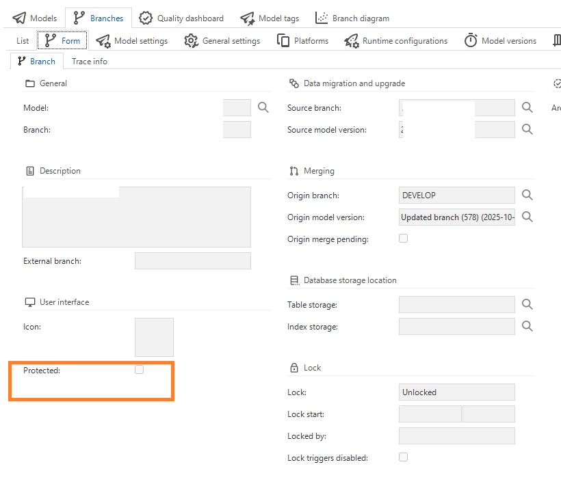Click Source model version lookup icon
The image size is (561, 497).
[527, 129]
